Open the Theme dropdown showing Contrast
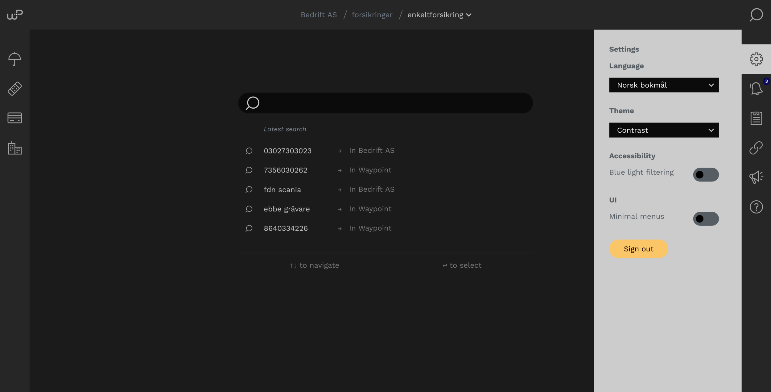 coord(664,130)
